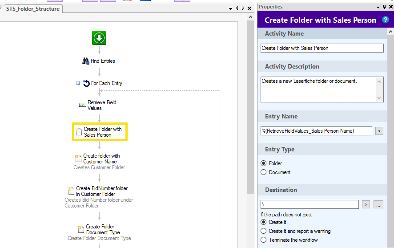Click the Create Folder with Sales Person icon
The height and width of the screenshot is (248, 394).
(x=79, y=132)
